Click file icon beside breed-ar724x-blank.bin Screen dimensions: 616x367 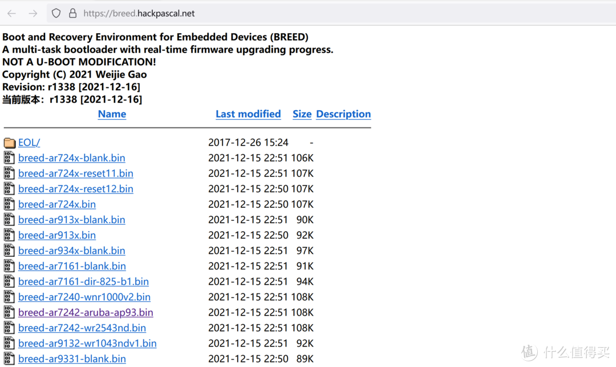pyautogui.click(x=9, y=158)
